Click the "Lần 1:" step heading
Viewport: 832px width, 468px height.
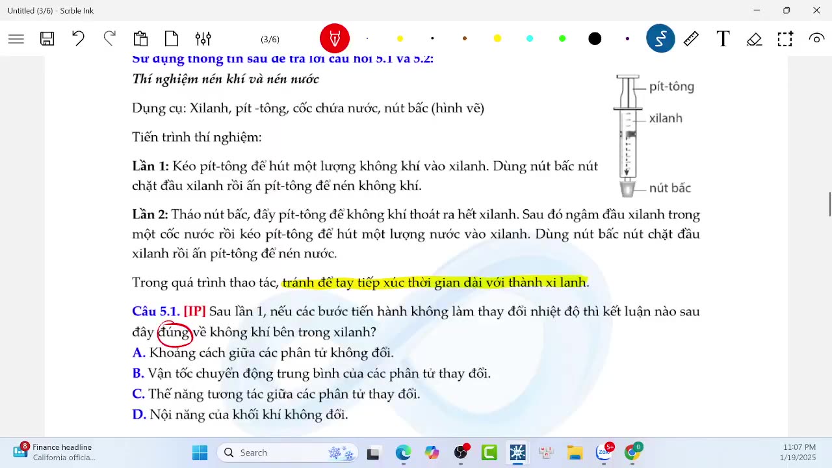click(150, 166)
